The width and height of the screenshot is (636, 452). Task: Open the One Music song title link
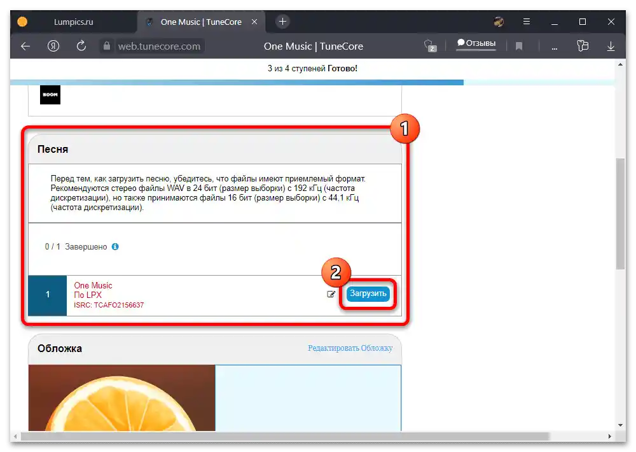tap(93, 285)
